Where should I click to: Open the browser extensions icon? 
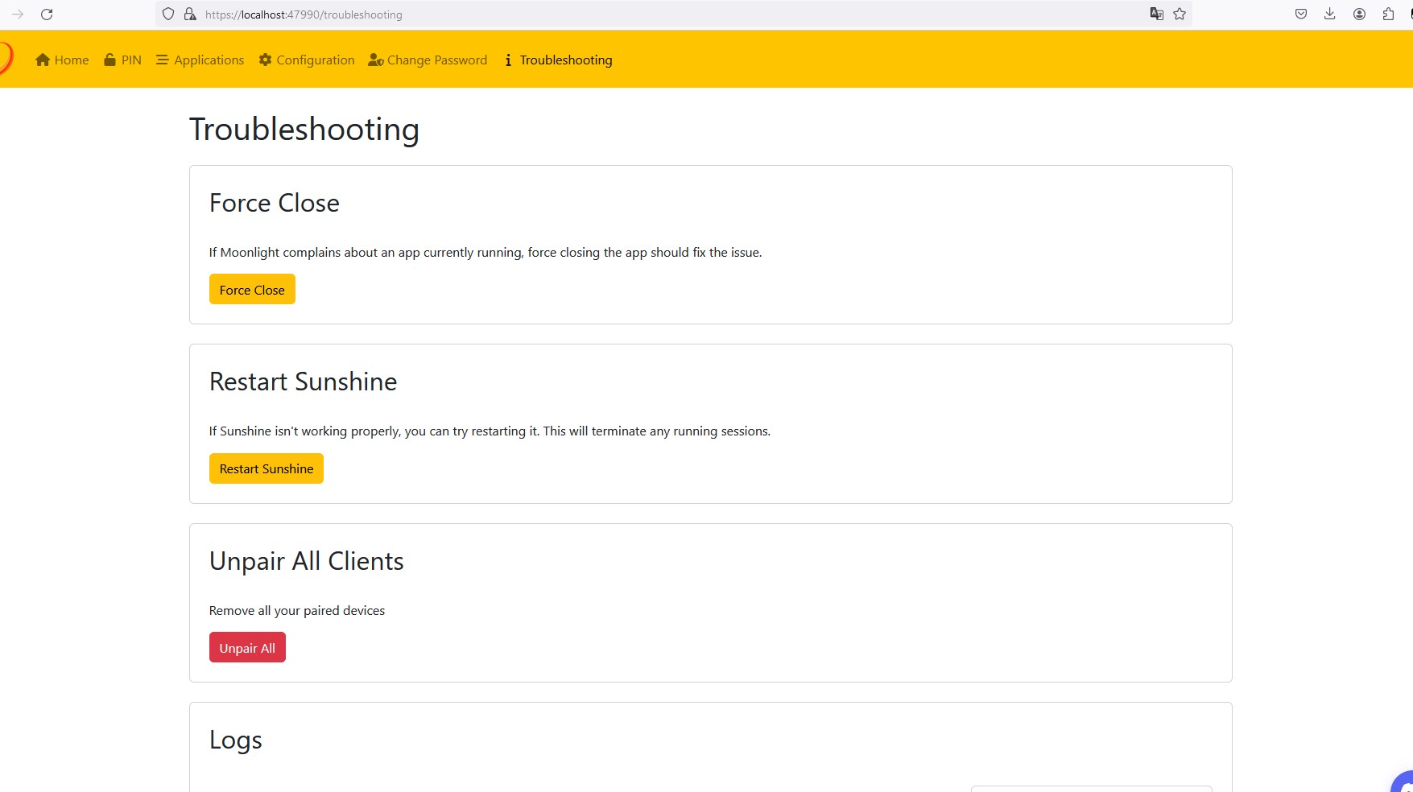coord(1388,14)
